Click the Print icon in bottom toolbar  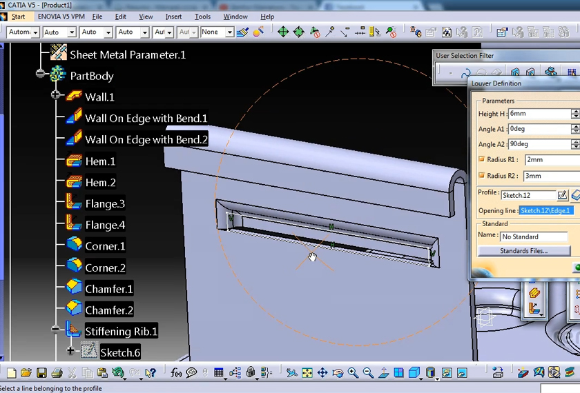tap(56, 373)
